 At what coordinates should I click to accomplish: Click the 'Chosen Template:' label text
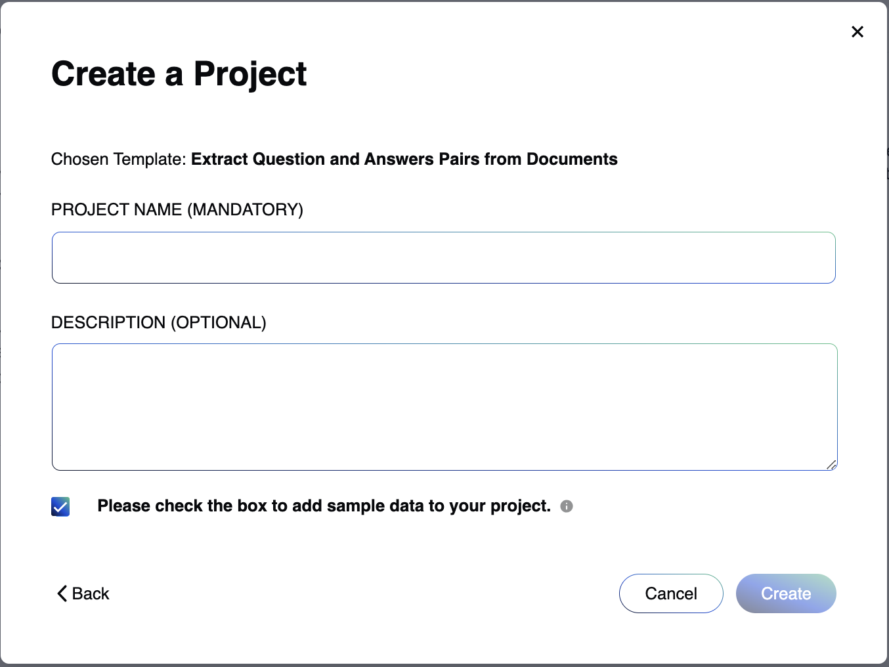(x=119, y=160)
